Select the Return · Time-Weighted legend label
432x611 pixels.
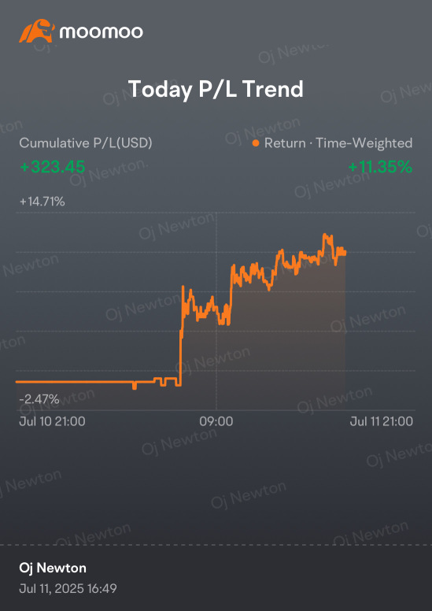coord(338,143)
